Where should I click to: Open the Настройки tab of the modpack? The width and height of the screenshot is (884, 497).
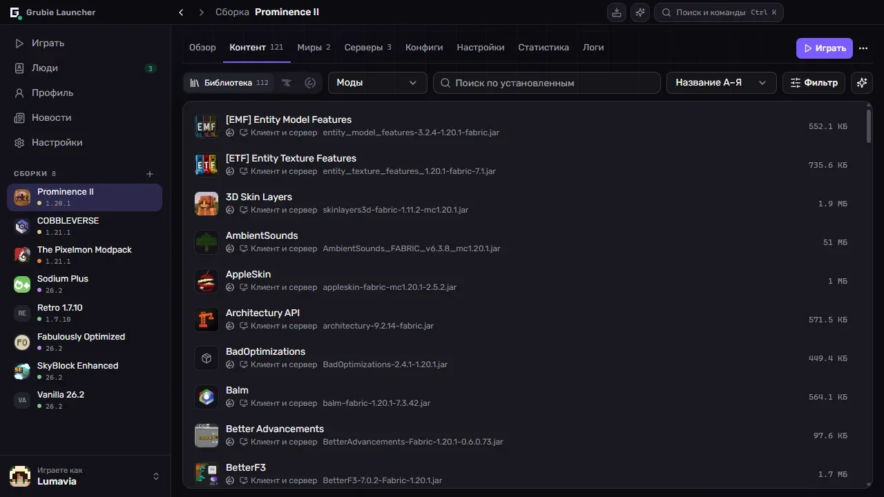[481, 48]
